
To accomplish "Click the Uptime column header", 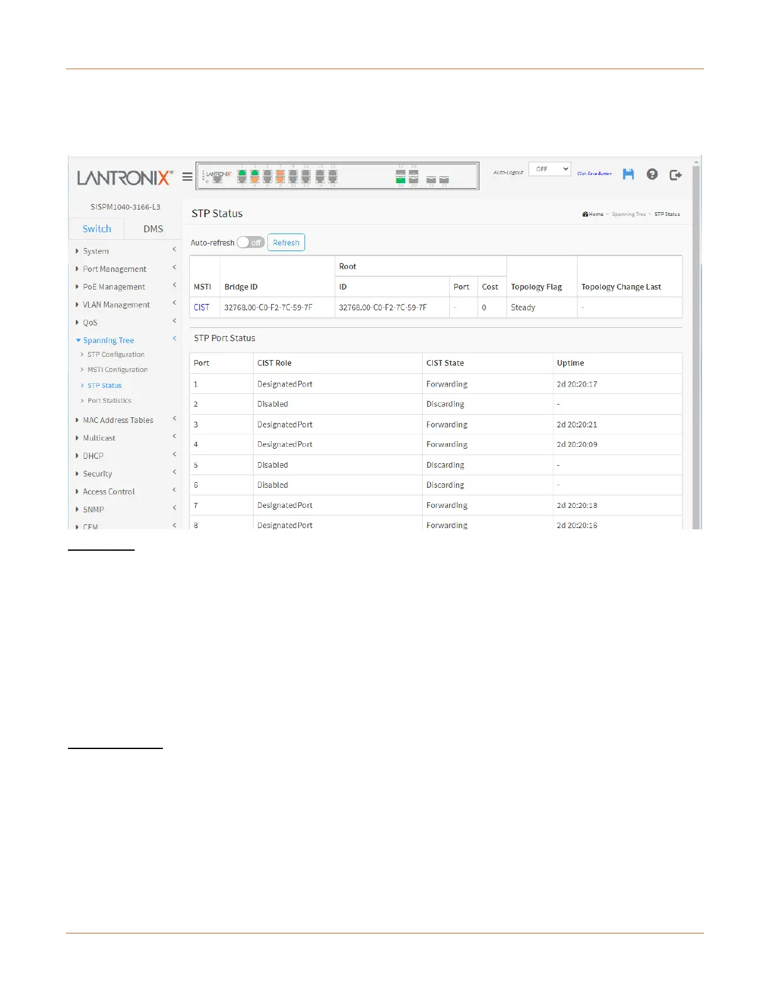I will pyautogui.click(x=571, y=363).
